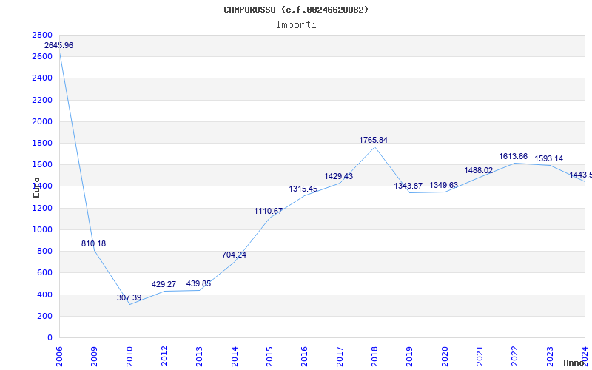592x370 pixels.
Task: Click the 429.27 data label
Action: tap(164, 284)
